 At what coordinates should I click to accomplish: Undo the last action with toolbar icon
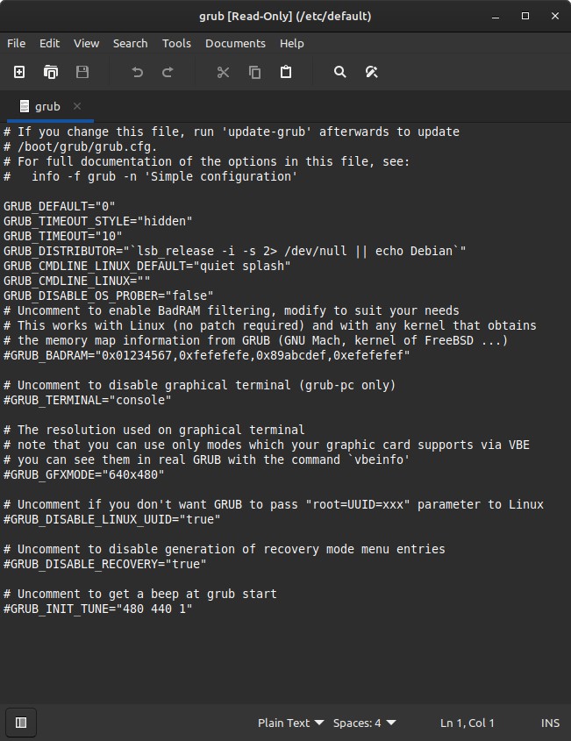(137, 72)
